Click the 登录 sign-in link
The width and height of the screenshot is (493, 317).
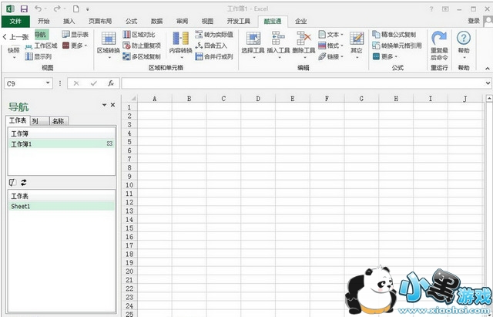(x=474, y=21)
